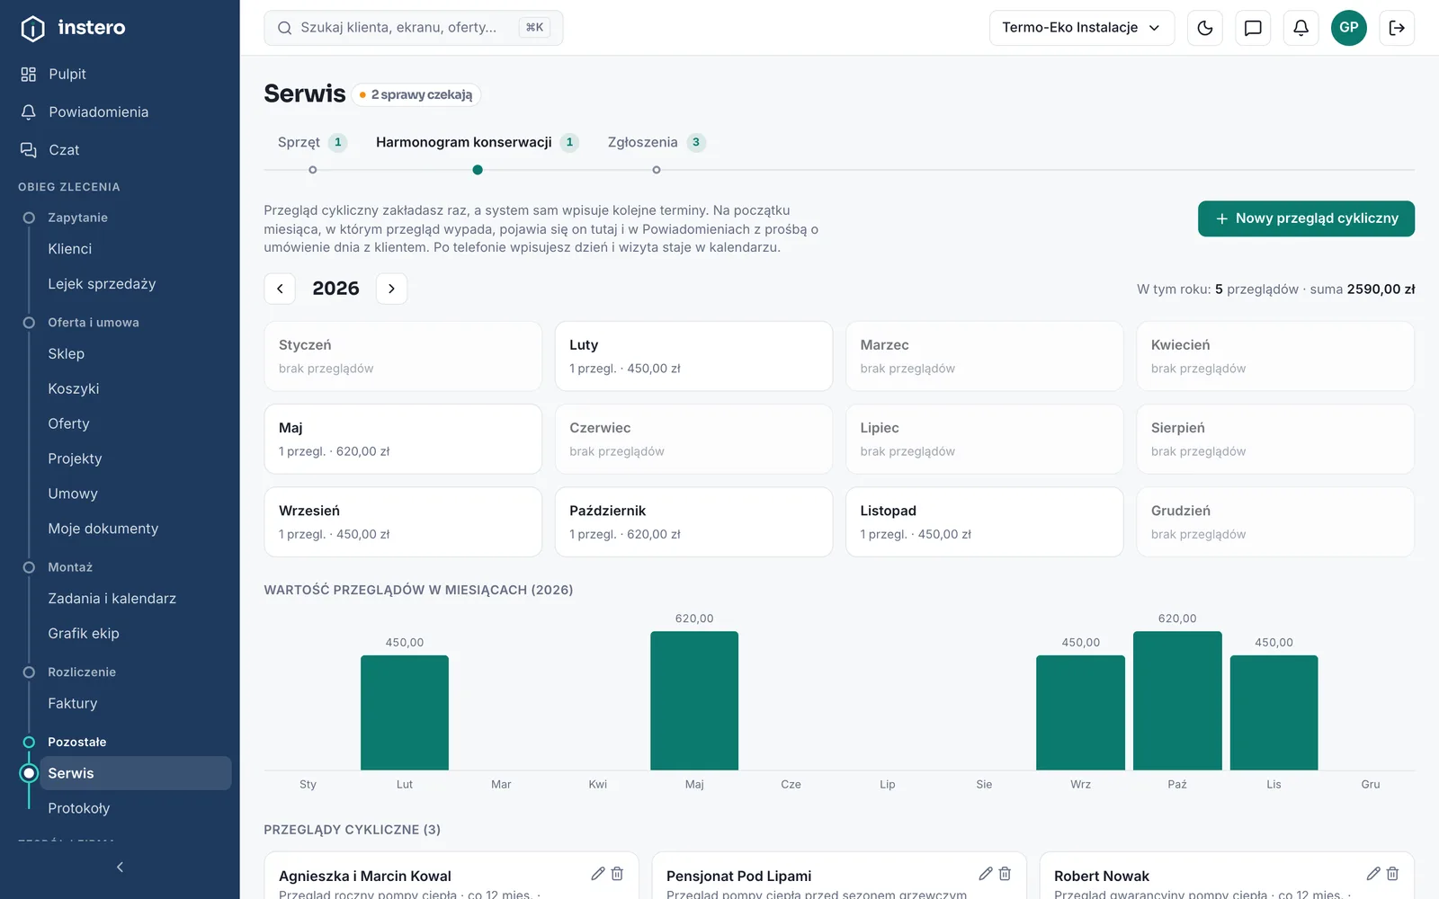Select the Harmonogram konserwacji tab

[x=477, y=142]
